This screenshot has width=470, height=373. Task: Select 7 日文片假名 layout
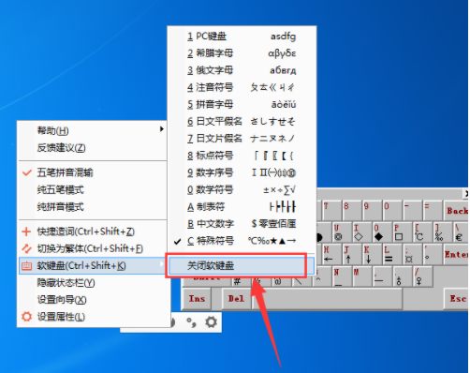[242, 139]
